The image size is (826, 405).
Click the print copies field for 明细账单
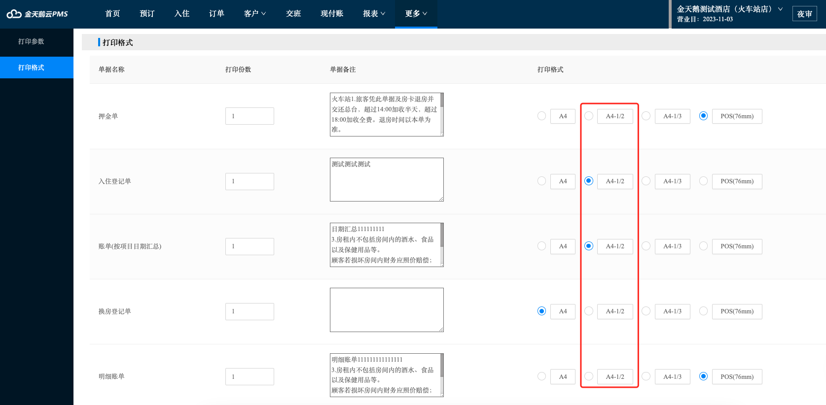tap(250, 376)
